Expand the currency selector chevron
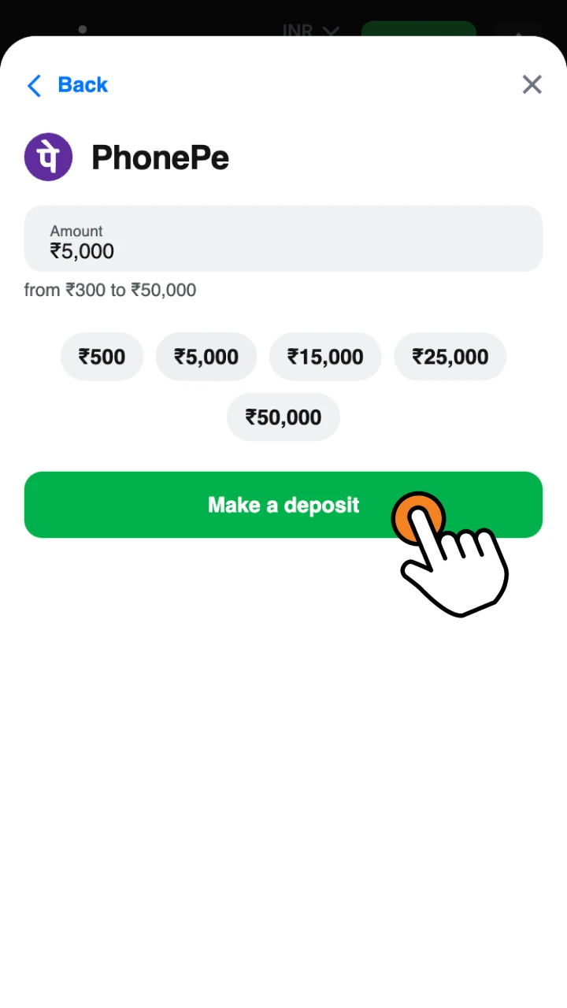Viewport: 567px width, 1008px height. (331, 31)
